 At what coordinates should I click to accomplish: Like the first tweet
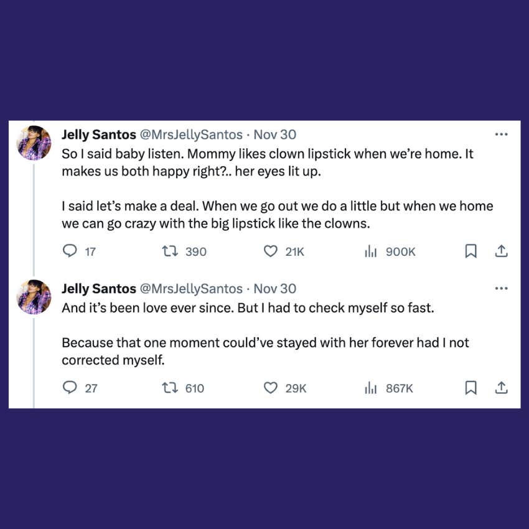click(270, 251)
